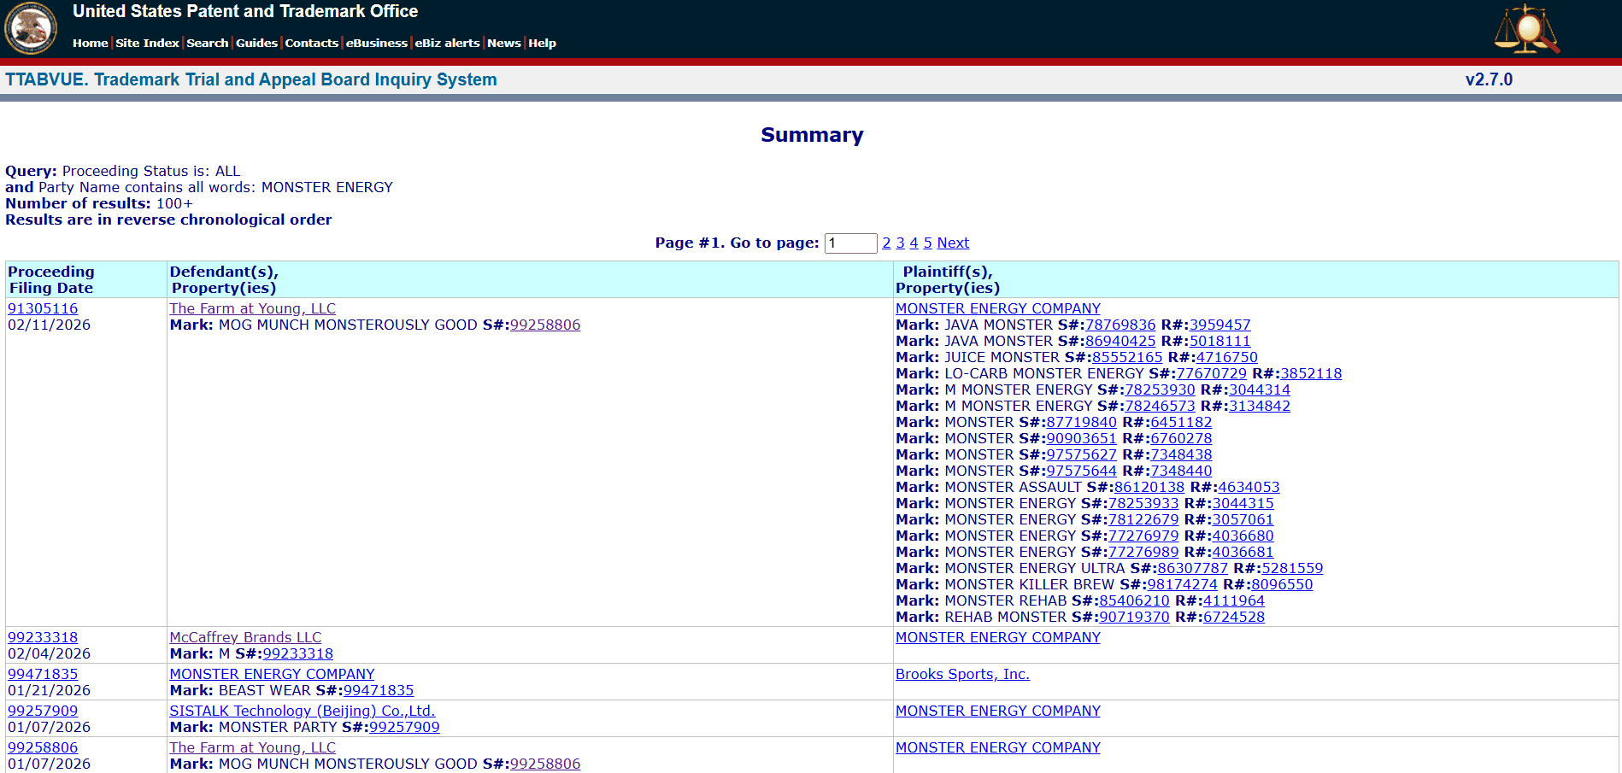Screen dimensions: 1622x773
Task: Click the scales and magnifier TTABVUE icon
Action: click(1526, 28)
